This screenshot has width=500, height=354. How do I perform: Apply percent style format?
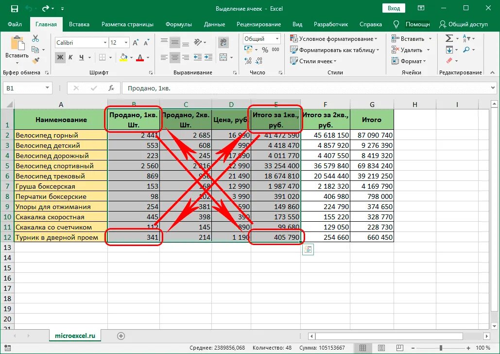(x=265, y=50)
